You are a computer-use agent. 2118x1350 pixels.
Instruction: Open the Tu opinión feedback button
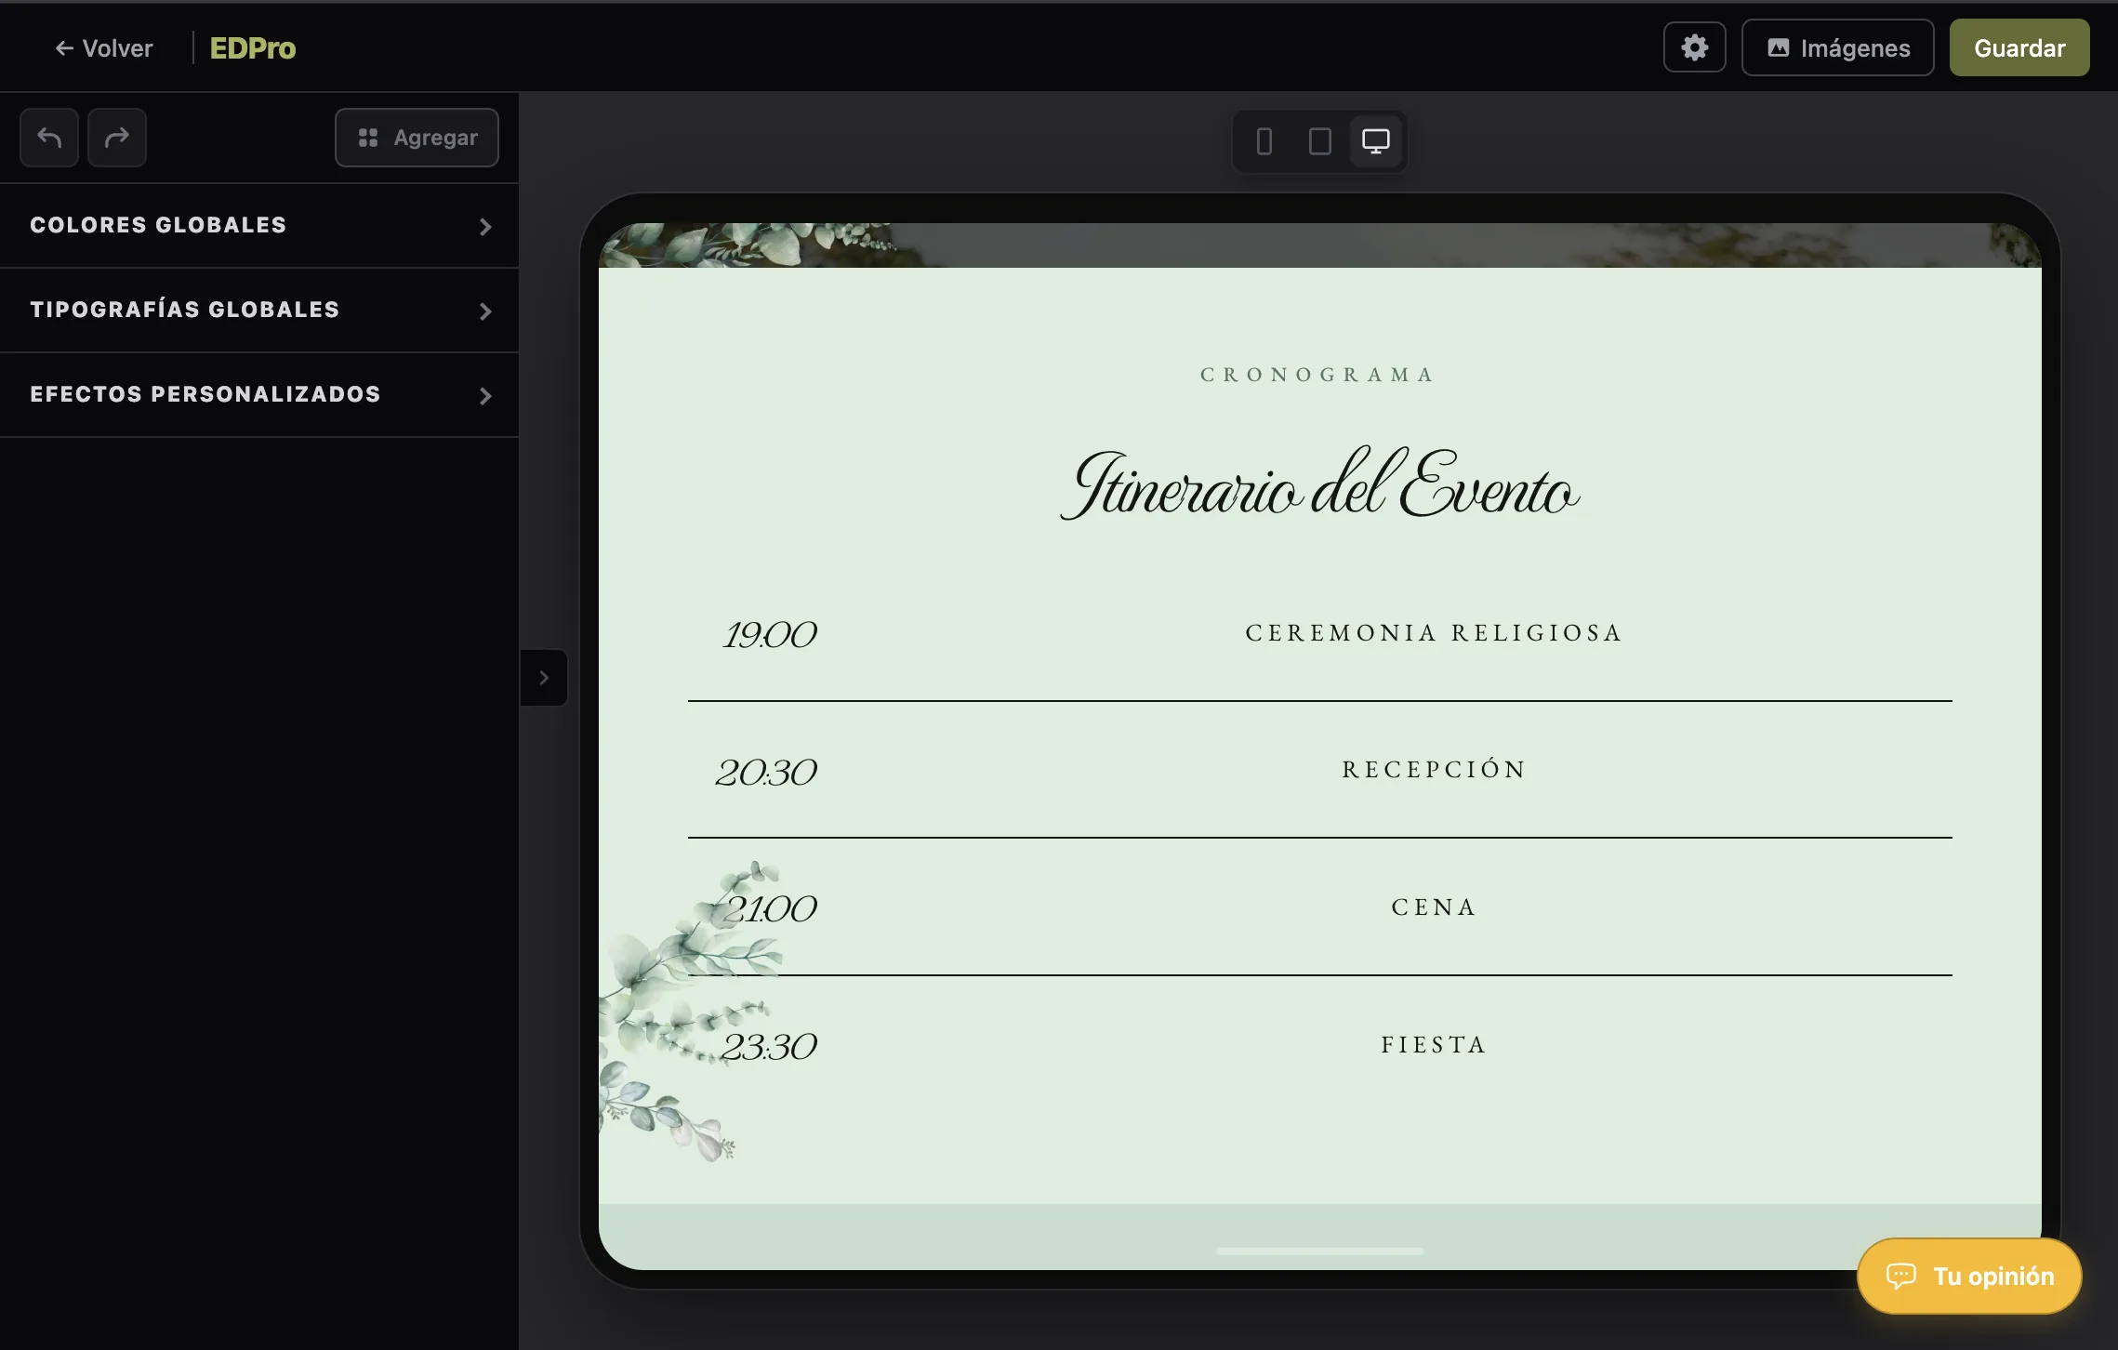coord(1969,1276)
